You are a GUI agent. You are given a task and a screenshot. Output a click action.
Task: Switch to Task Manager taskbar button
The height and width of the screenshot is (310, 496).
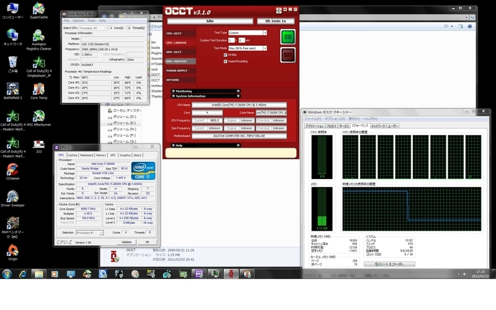pyautogui.click(x=215, y=273)
